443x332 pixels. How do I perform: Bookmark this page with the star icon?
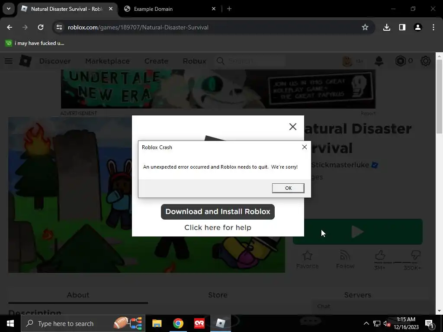tap(365, 27)
